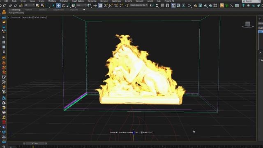
Task: Expand the Polygon Modeling panel
Action: pyautogui.click(x=16, y=13)
